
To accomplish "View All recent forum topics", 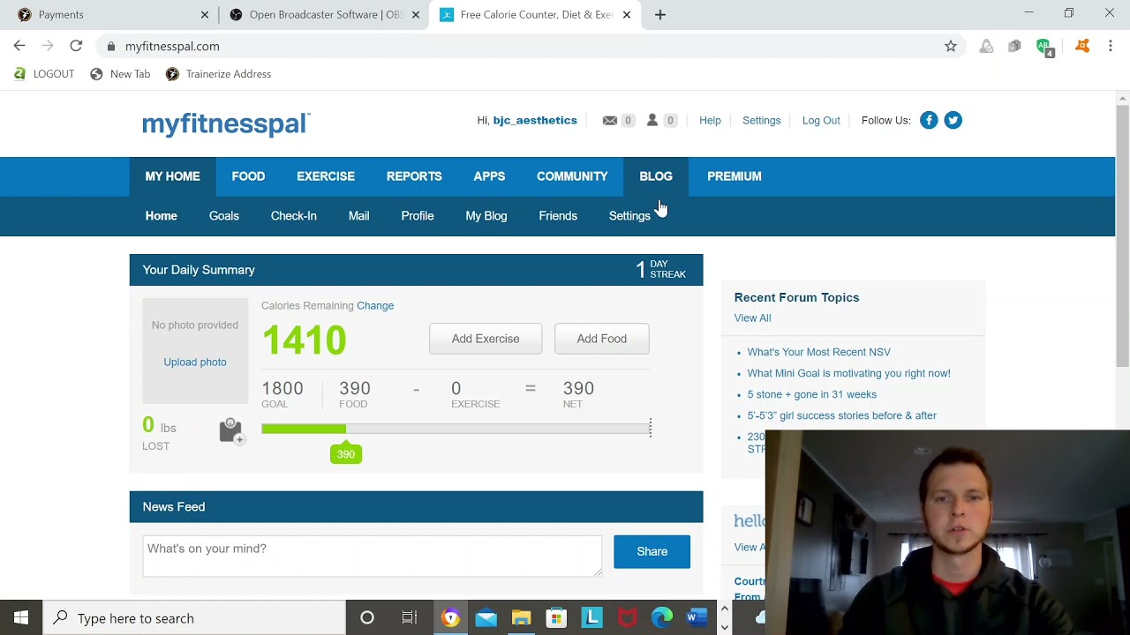I will click(x=752, y=317).
